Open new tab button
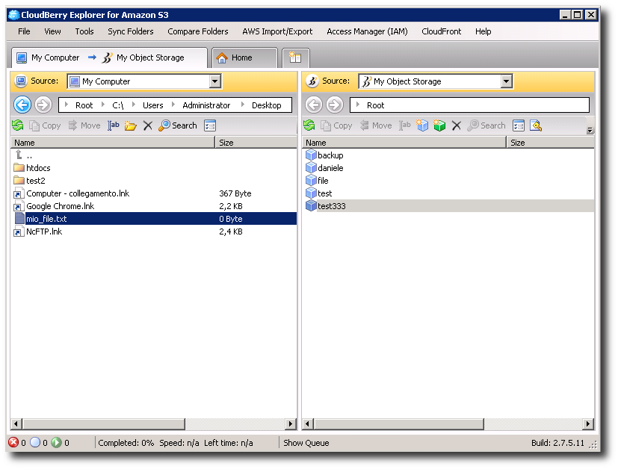 pos(296,58)
